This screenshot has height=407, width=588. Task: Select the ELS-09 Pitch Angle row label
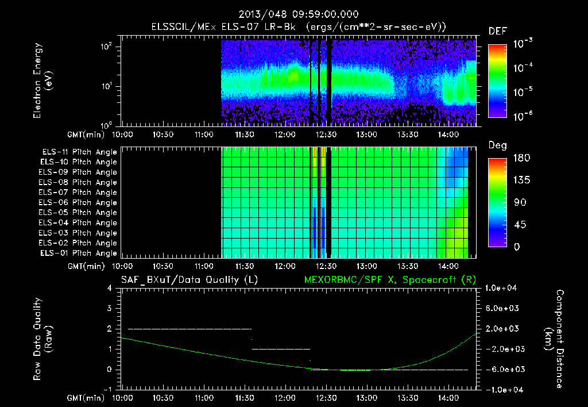(x=78, y=172)
